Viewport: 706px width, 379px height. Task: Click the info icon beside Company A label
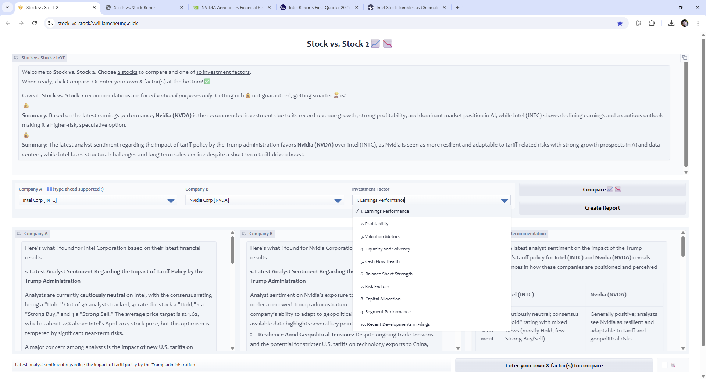click(49, 189)
